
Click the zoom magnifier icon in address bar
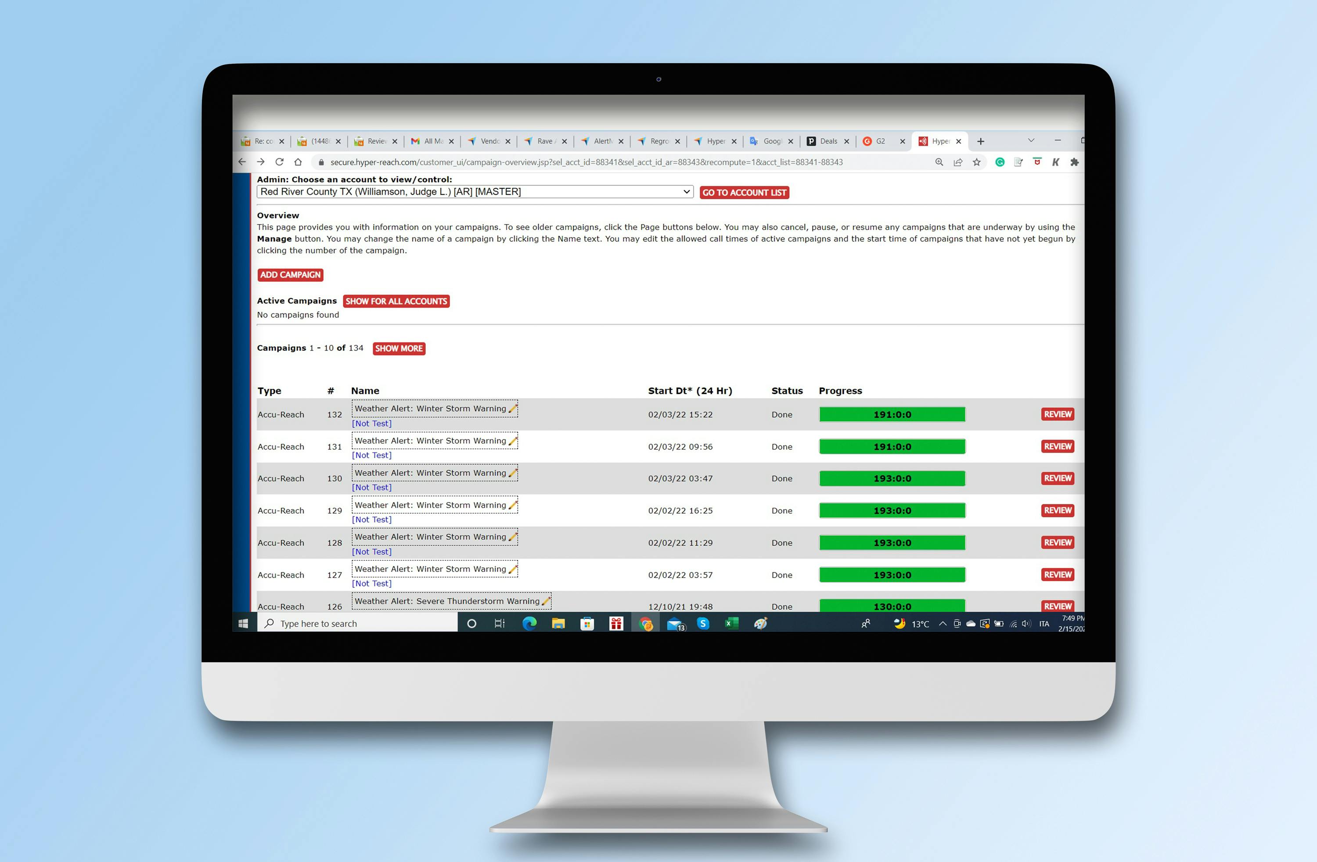(x=939, y=162)
